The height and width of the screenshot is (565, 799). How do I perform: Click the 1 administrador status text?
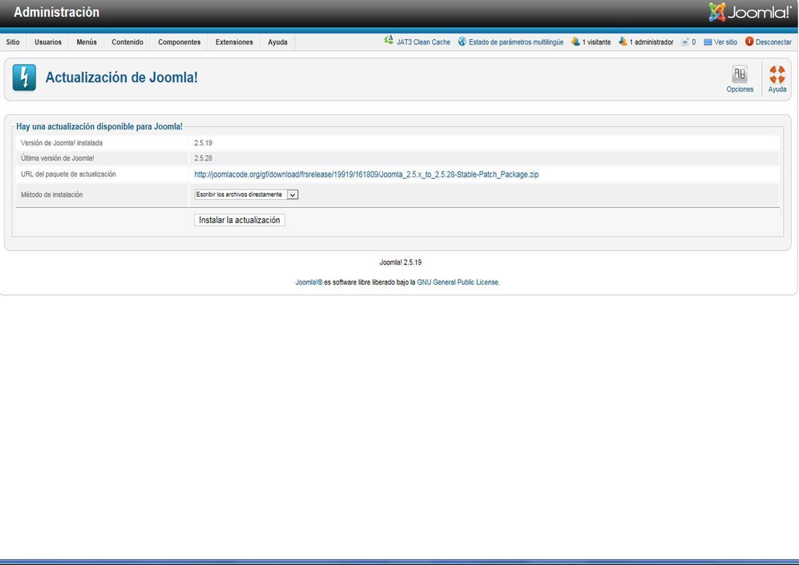pyautogui.click(x=652, y=42)
